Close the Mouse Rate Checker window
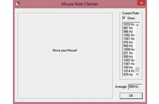The height and width of the screenshot is (104, 159). tap(141, 3)
